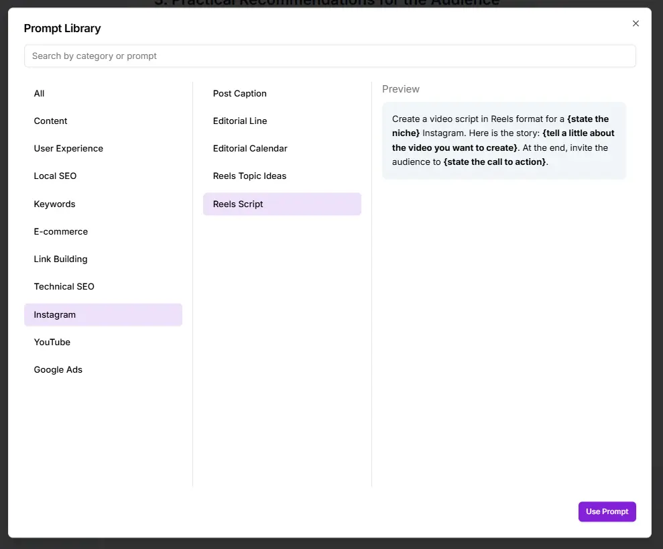Click the Reels script preview text box
This screenshot has height=549, width=663.
(503, 141)
